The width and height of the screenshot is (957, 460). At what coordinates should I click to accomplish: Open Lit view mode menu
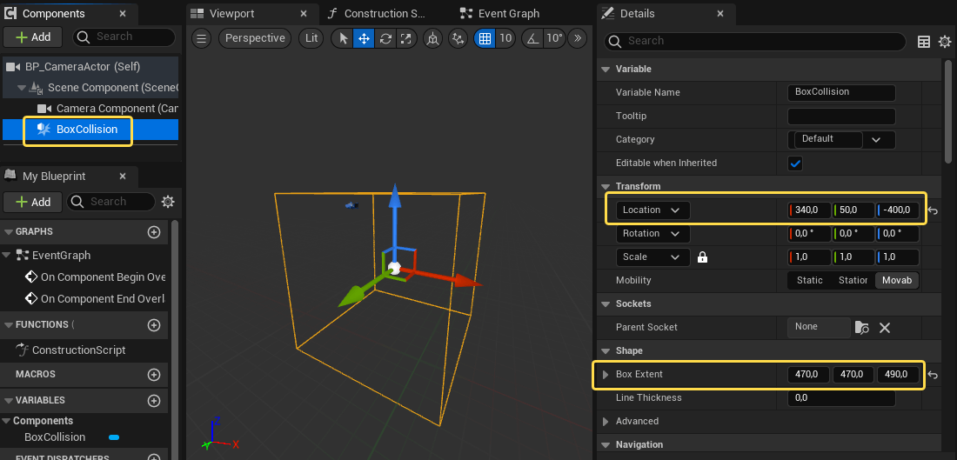pyautogui.click(x=311, y=38)
